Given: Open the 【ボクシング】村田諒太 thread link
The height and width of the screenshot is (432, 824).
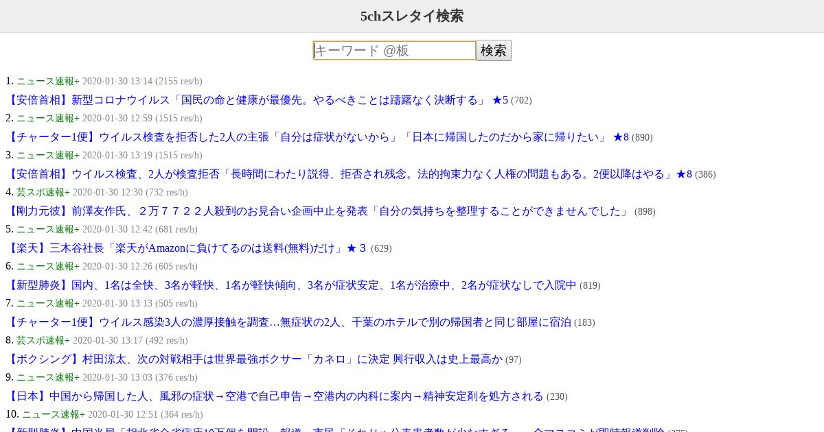Looking at the screenshot, I should pyautogui.click(x=254, y=359).
